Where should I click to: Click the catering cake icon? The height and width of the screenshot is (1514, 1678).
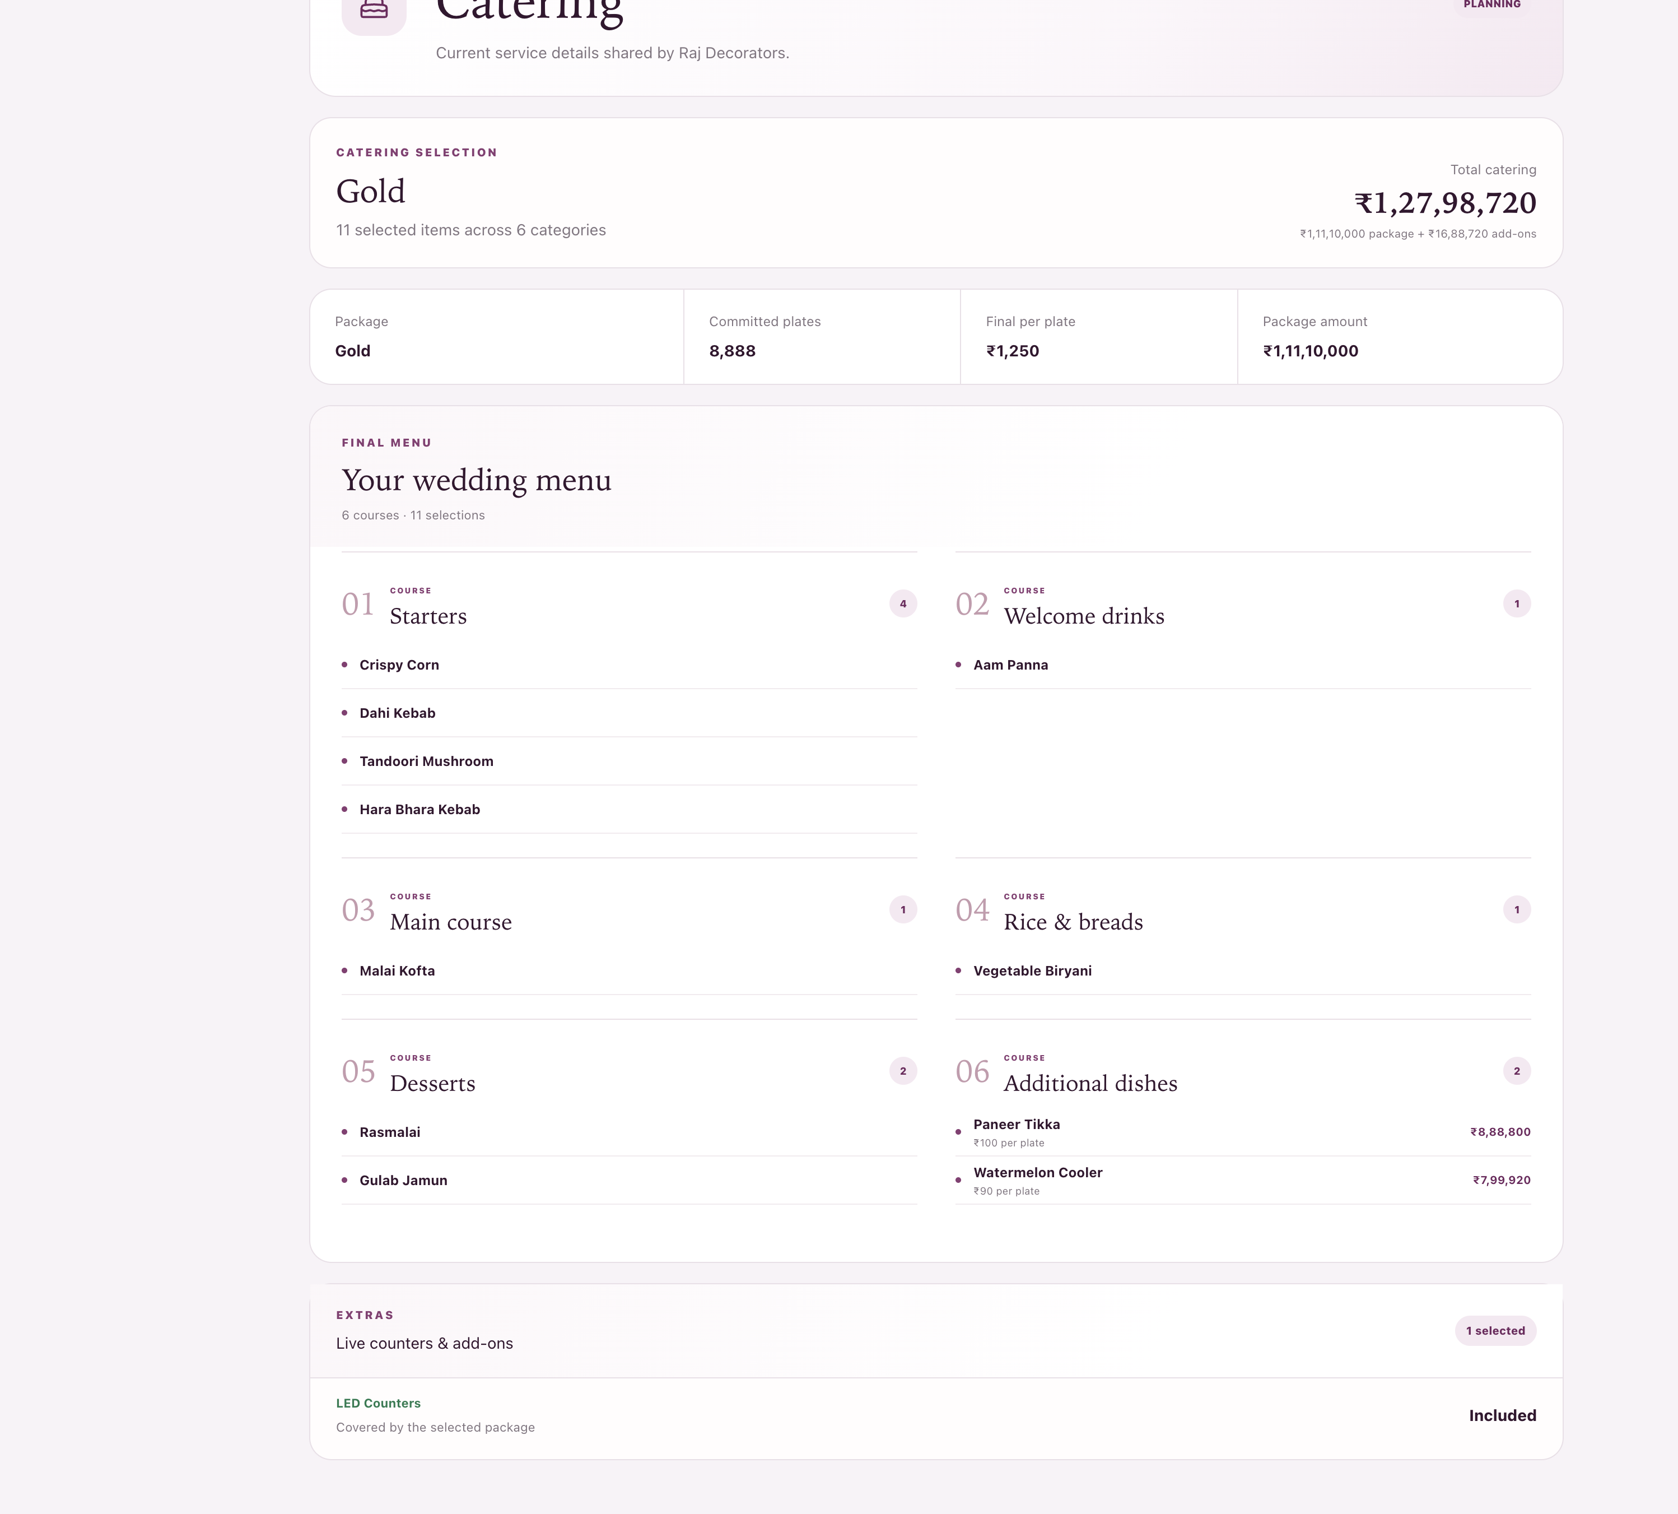click(x=374, y=10)
